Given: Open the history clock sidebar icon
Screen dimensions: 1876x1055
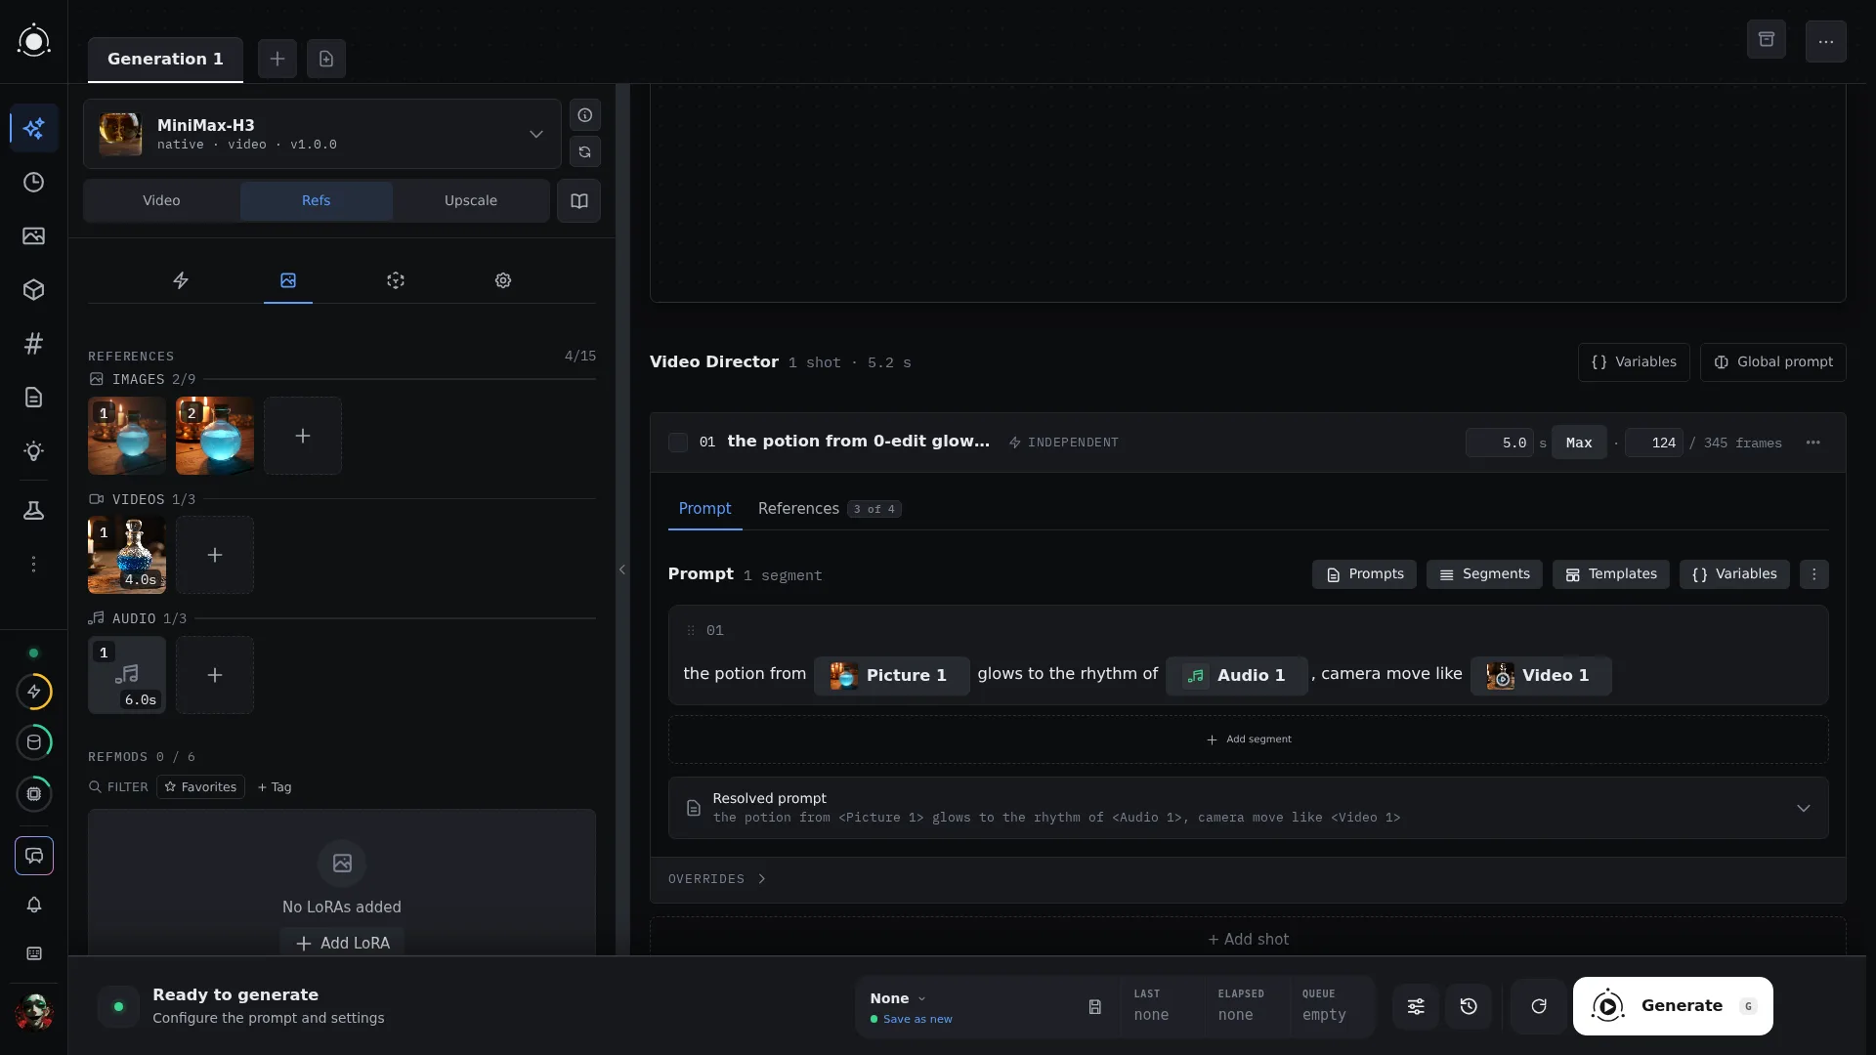Looking at the screenshot, I should click(33, 183).
